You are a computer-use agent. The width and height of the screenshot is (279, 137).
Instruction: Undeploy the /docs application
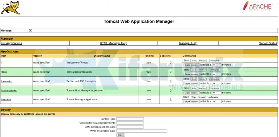click(x=215, y=70)
